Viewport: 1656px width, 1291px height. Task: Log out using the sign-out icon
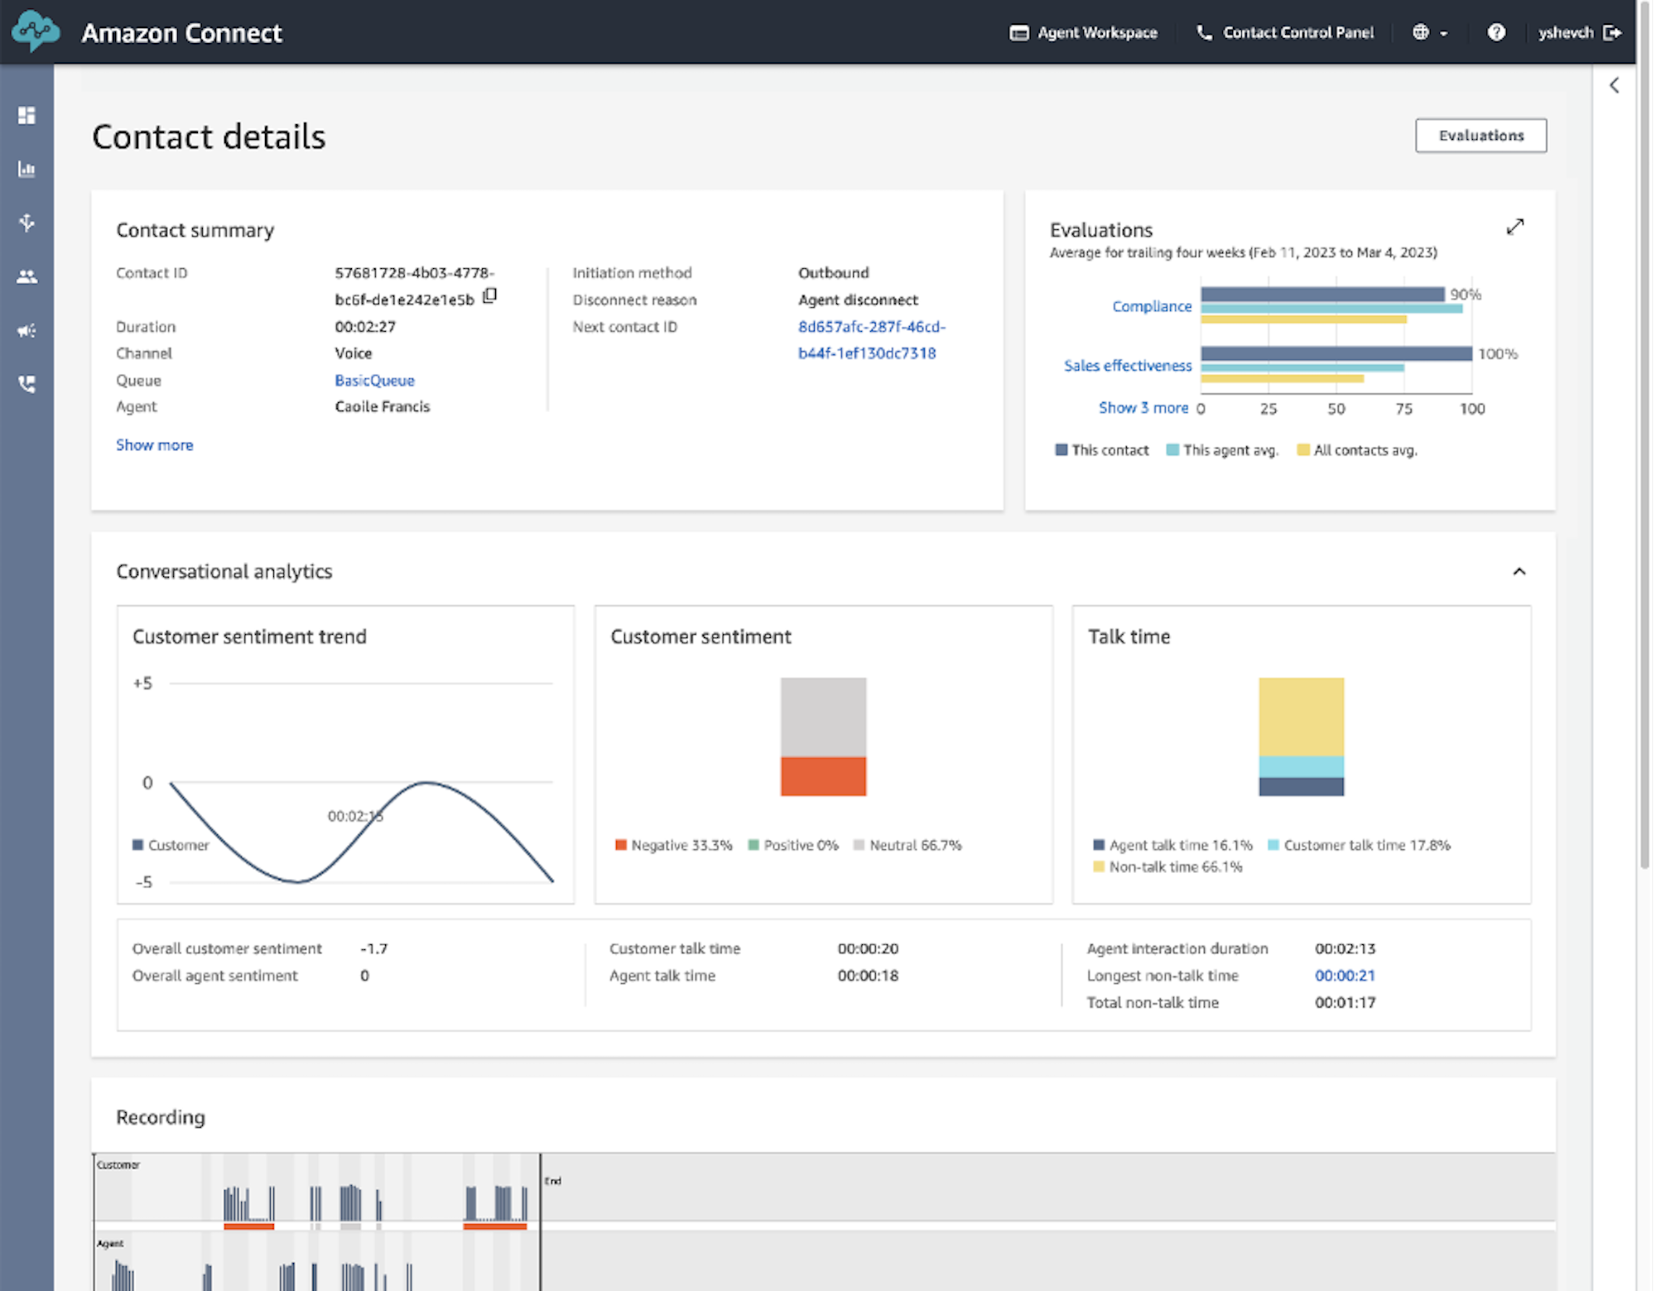pos(1612,32)
